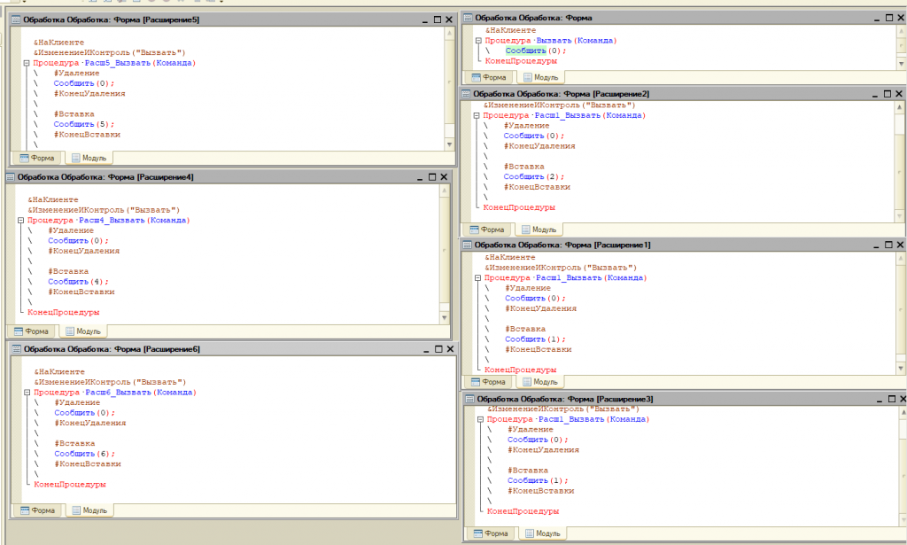This screenshot has width=907, height=545.
Task: Collapse the procedure in the Расширение2 module
Action: [x=476, y=116]
